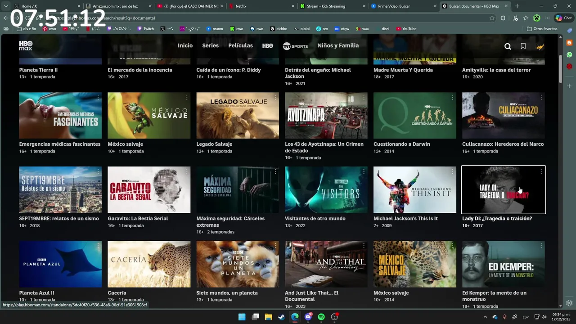Open title link Máxima seguridad: Cárceles extremas
This screenshot has height=324, width=576.
point(230,221)
